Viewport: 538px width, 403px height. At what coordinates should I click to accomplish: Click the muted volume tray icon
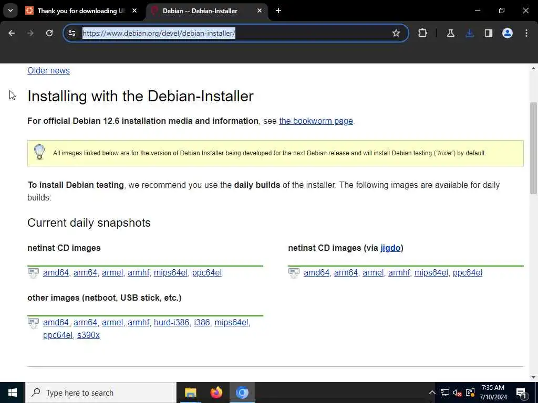tap(458, 393)
